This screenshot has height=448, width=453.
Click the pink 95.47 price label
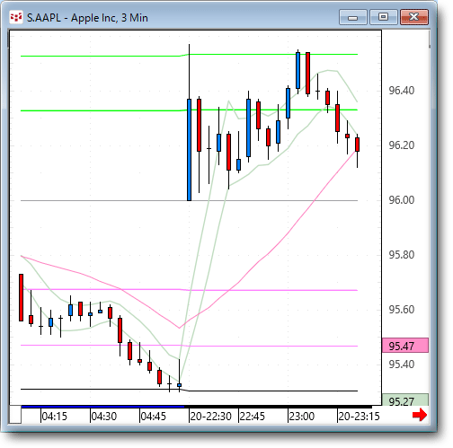click(x=405, y=346)
